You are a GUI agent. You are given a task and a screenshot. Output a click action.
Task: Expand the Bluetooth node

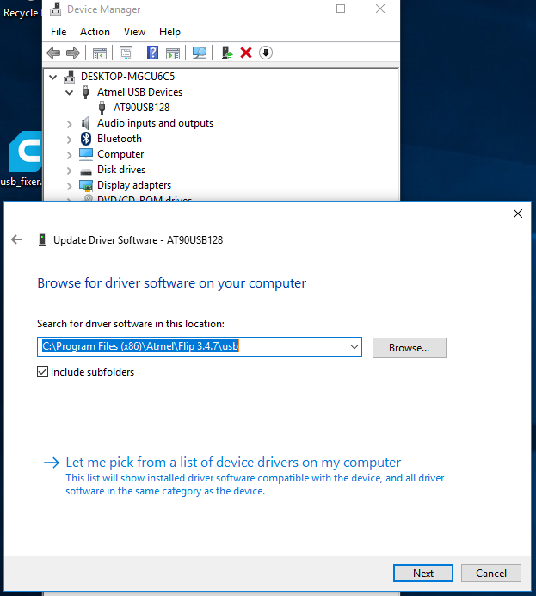click(69, 140)
